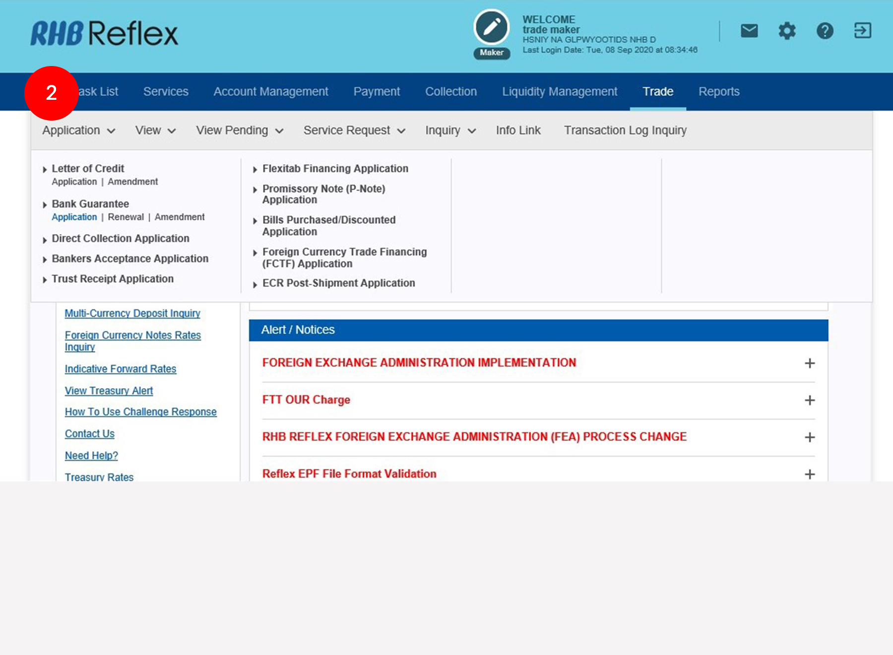
Task: Click the help question mark icon
Action: point(825,31)
